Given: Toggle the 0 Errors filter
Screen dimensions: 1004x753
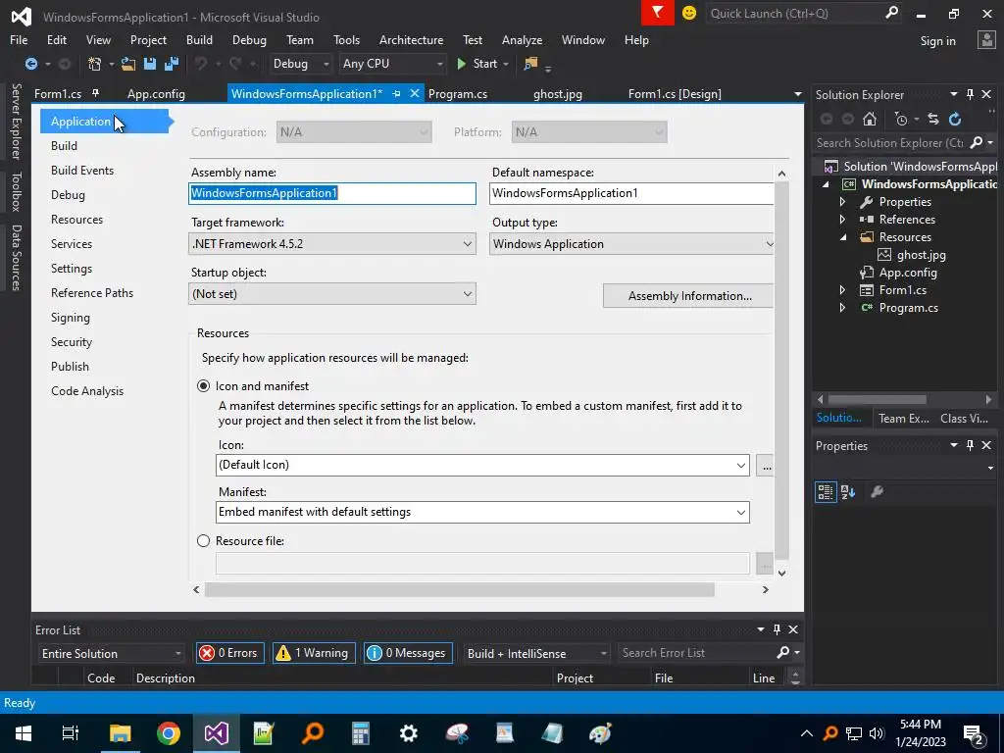Looking at the screenshot, I should click(x=229, y=653).
